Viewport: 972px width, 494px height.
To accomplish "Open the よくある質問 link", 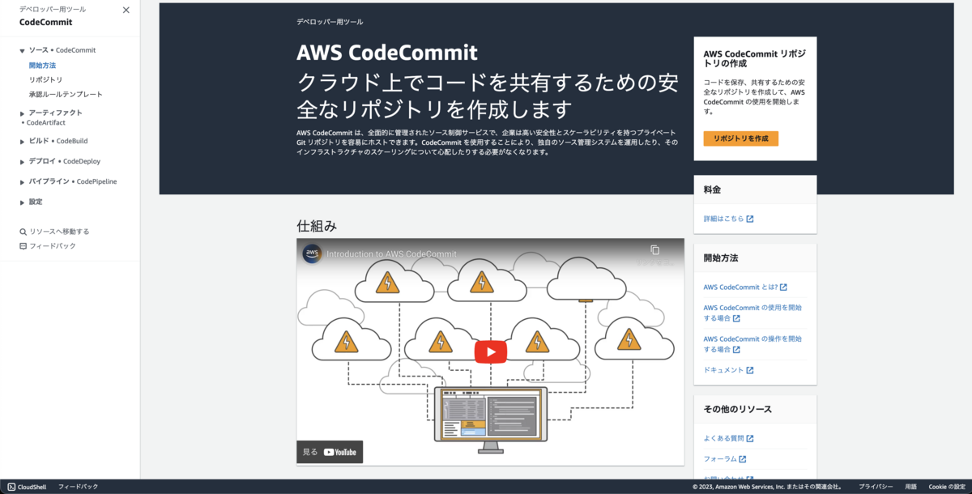I will [723, 438].
